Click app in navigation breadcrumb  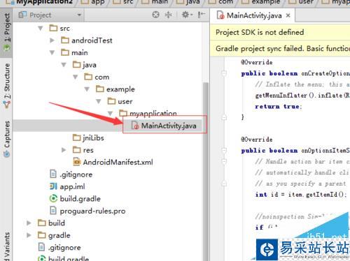pos(98,2)
